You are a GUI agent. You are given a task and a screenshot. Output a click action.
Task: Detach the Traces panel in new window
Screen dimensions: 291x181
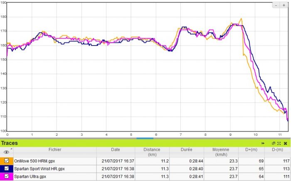(x=274, y=143)
